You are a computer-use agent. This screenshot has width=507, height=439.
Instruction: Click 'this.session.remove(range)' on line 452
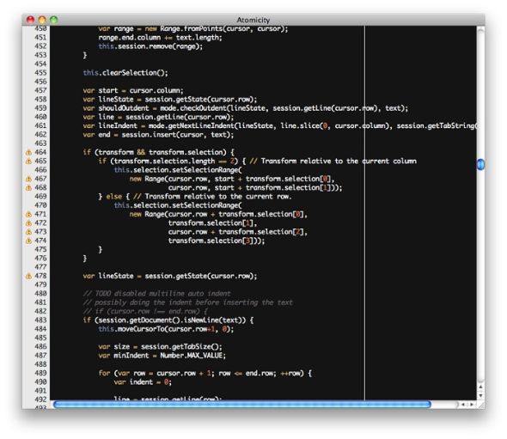(x=150, y=46)
